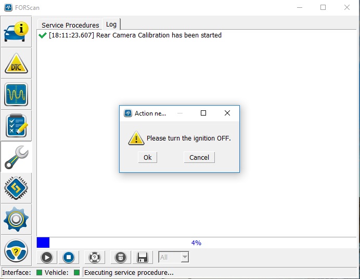Click the FORScan app icon in title bar

click(x=8, y=7)
